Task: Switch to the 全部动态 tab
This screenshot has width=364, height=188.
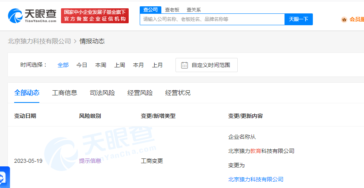Action: [x=27, y=93]
